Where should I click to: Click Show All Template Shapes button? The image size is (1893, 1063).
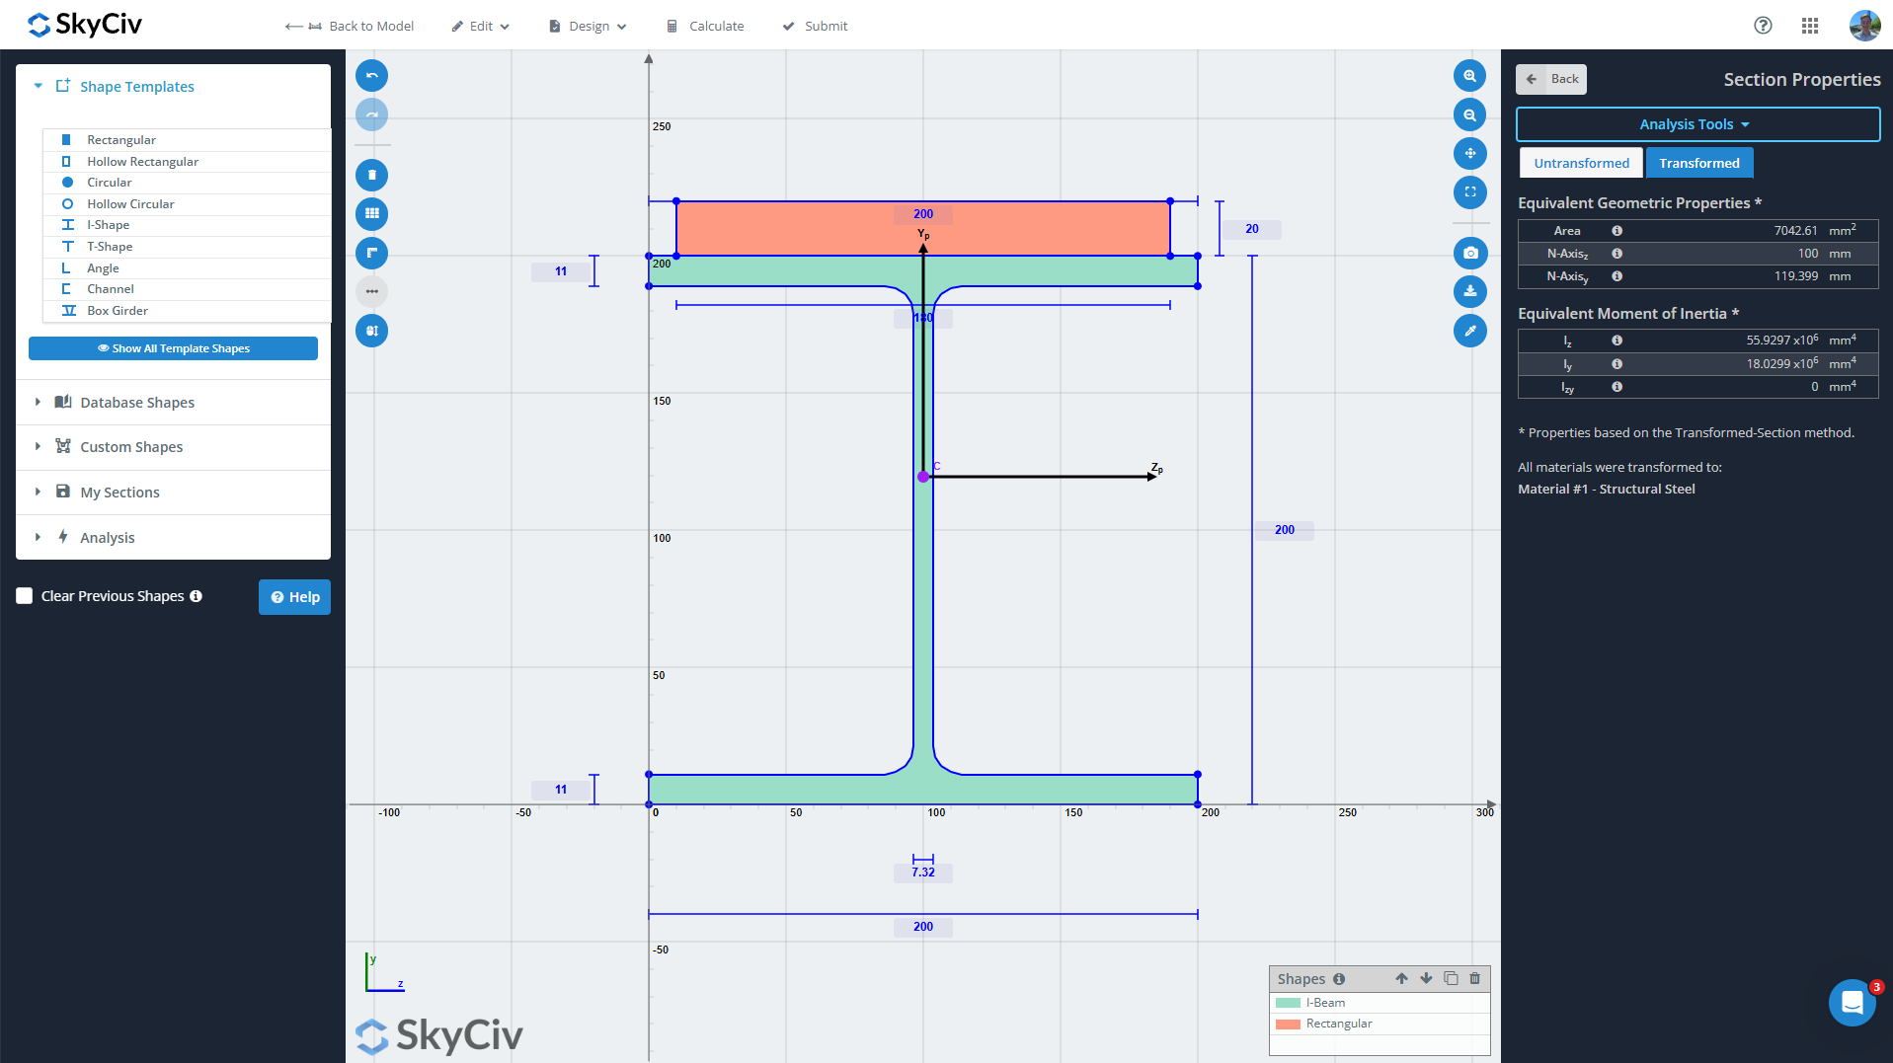click(173, 348)
